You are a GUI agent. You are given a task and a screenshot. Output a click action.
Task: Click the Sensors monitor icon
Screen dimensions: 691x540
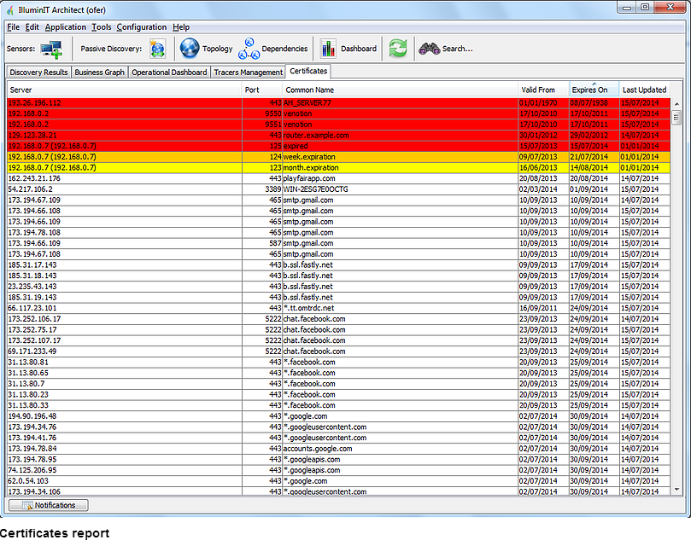tap(50, 49)
